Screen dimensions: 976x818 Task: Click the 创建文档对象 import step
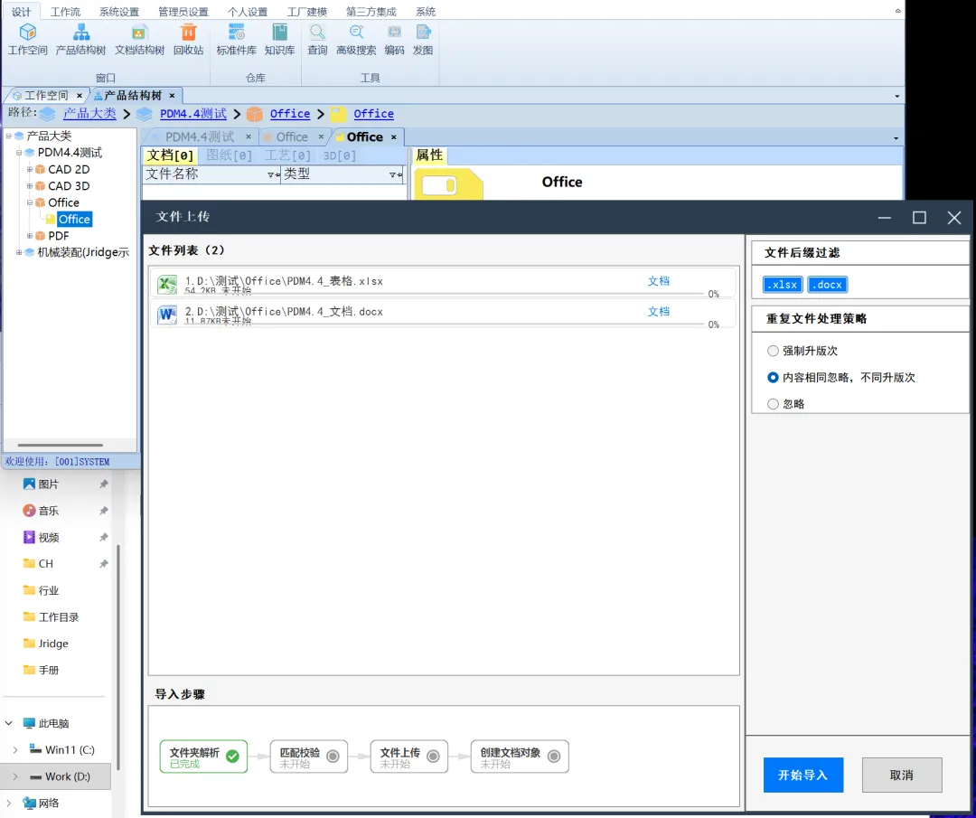pyautogui.click(x=520, y=757)
